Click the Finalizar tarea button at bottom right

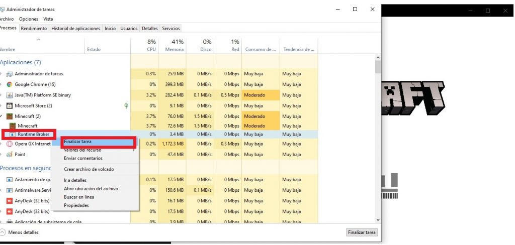[x=362, y=232]
